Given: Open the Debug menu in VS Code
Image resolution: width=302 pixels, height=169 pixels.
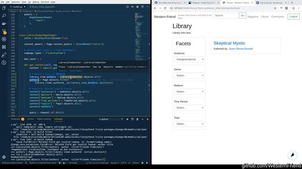Looking at the screenshot, I should (36, 2).
